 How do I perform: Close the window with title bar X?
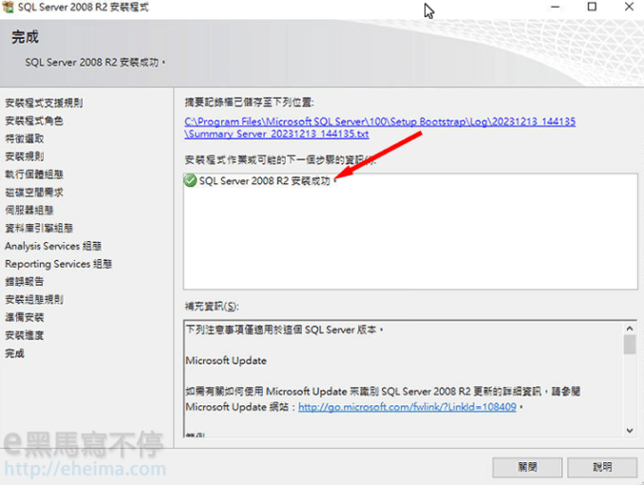[629, 7]
